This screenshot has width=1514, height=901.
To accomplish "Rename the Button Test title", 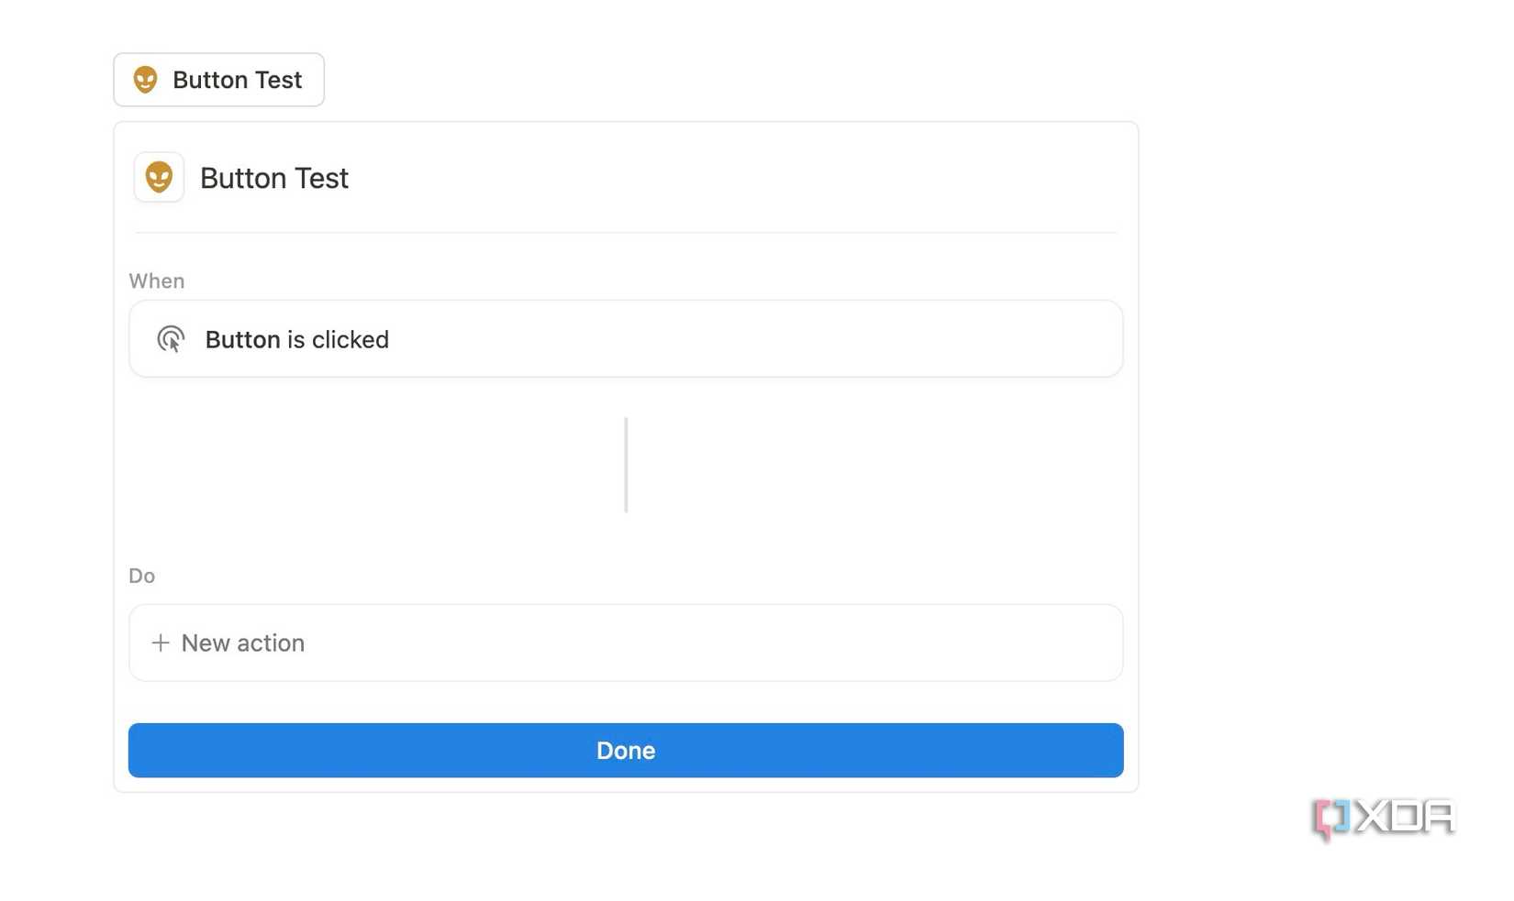I will pyautogui.click(x=273, y=177).
